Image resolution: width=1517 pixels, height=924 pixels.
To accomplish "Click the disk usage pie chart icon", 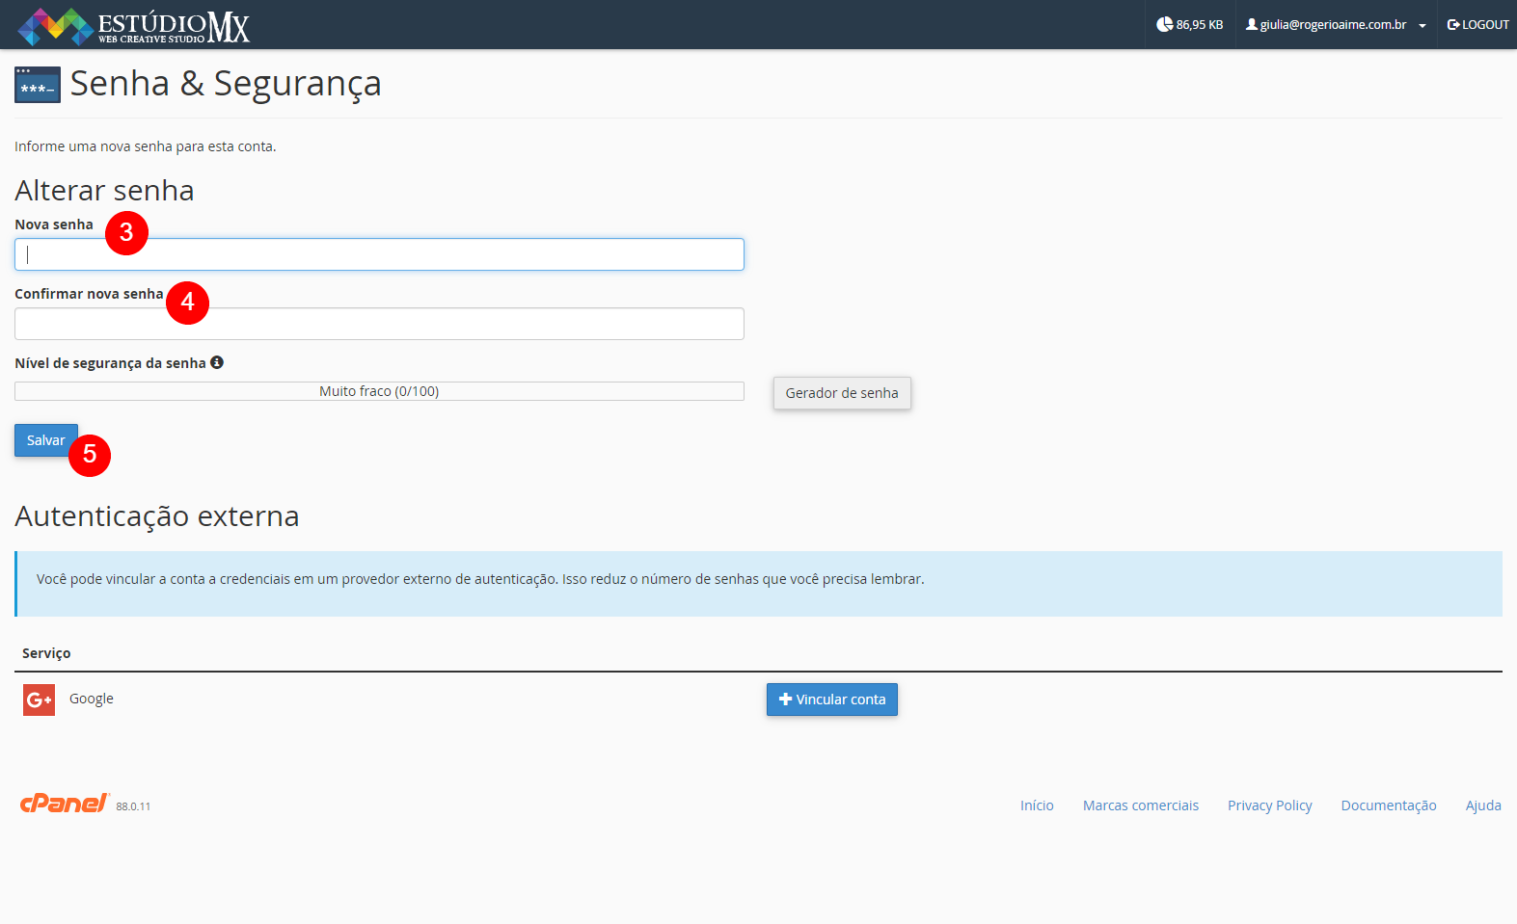I will click(1164, 24).
